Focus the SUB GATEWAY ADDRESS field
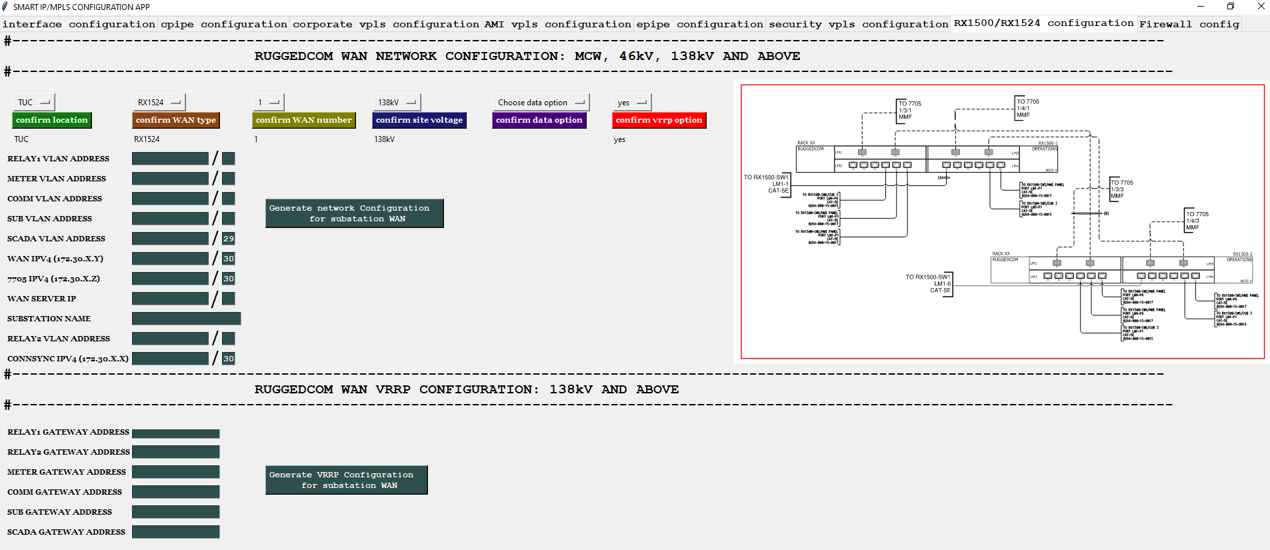The width and height of the screenshot is (1270, 550). point(176,512)
